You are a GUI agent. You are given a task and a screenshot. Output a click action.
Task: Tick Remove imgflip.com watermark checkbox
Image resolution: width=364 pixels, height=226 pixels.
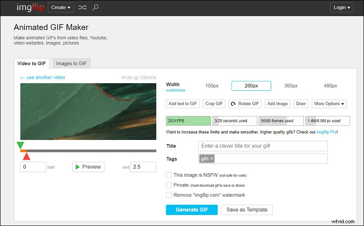pyautogui.click(x=169, y=195)
